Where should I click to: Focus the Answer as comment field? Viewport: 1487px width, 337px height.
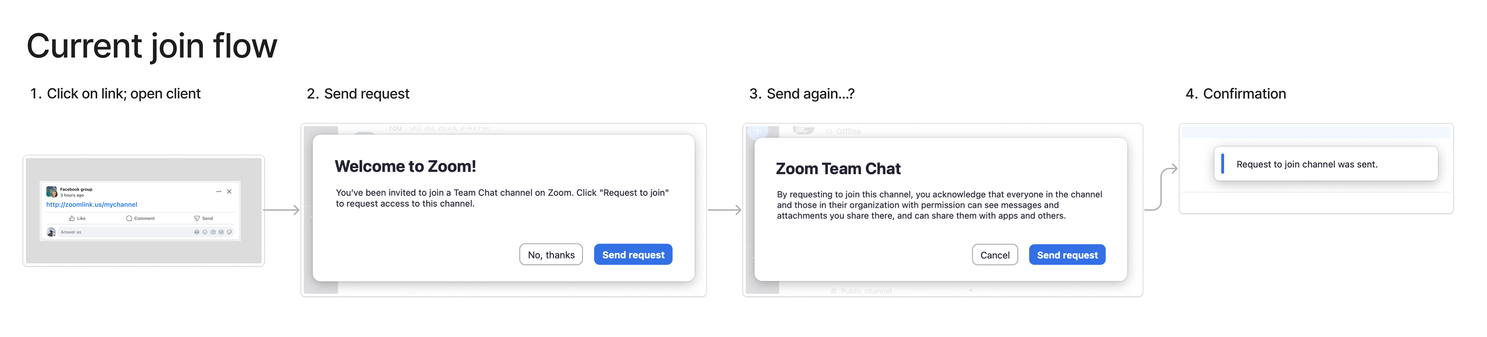[146, 232]
